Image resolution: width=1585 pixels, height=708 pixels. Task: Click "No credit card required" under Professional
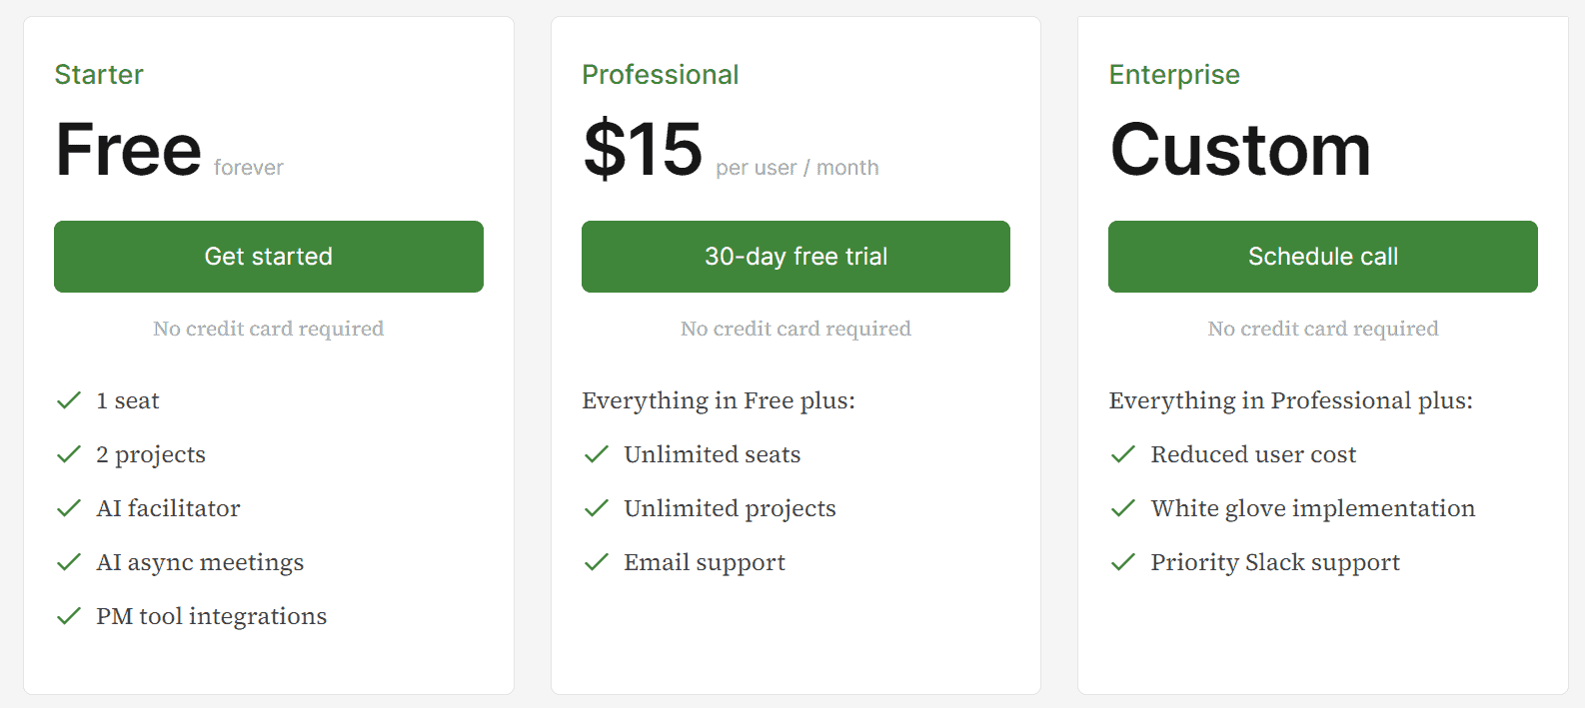click(x=795, y=328)
